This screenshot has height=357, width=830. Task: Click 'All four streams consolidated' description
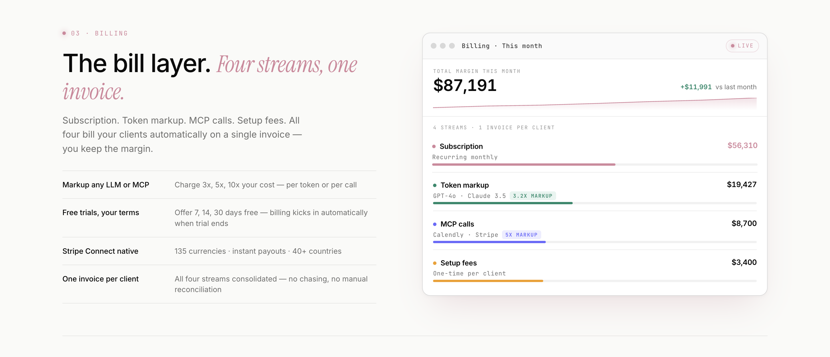pos(271,284)
